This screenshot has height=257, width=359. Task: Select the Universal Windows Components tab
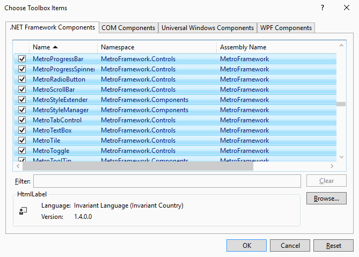point(207,28)
